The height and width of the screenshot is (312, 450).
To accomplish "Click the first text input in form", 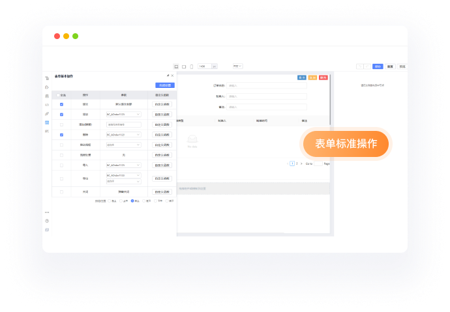I will (266, 85).
